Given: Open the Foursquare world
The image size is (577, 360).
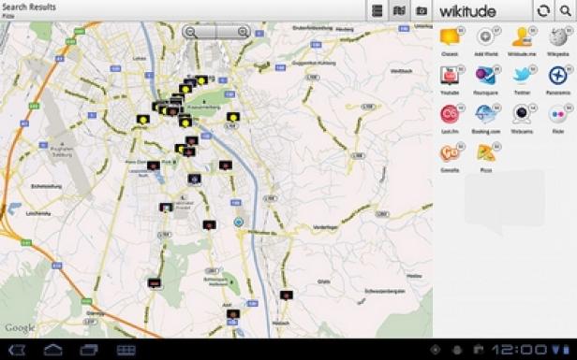Looking at the screenshot, I should click(x=486, y=80).
